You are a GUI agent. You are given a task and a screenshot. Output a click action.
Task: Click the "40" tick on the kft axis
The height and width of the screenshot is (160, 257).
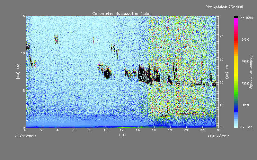[x=221, y=37]
